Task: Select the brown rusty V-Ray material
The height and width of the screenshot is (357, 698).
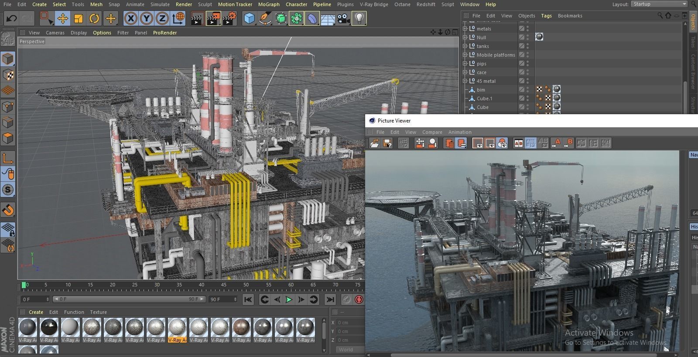Action: pyautogui.click(x=241, y=330)
